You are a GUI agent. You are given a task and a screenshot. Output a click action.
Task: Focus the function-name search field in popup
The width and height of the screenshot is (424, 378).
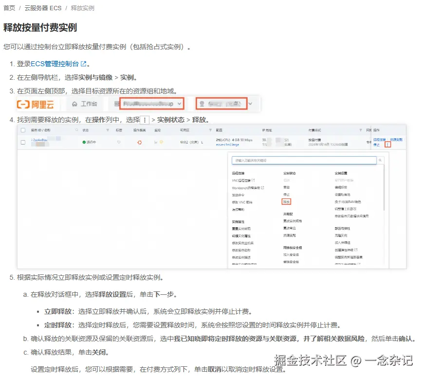pyautogui.click(x=304, y=160)
